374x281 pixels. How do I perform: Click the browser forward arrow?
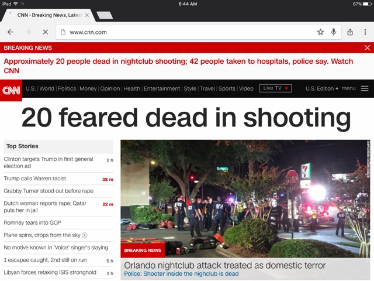coord(28,32)
